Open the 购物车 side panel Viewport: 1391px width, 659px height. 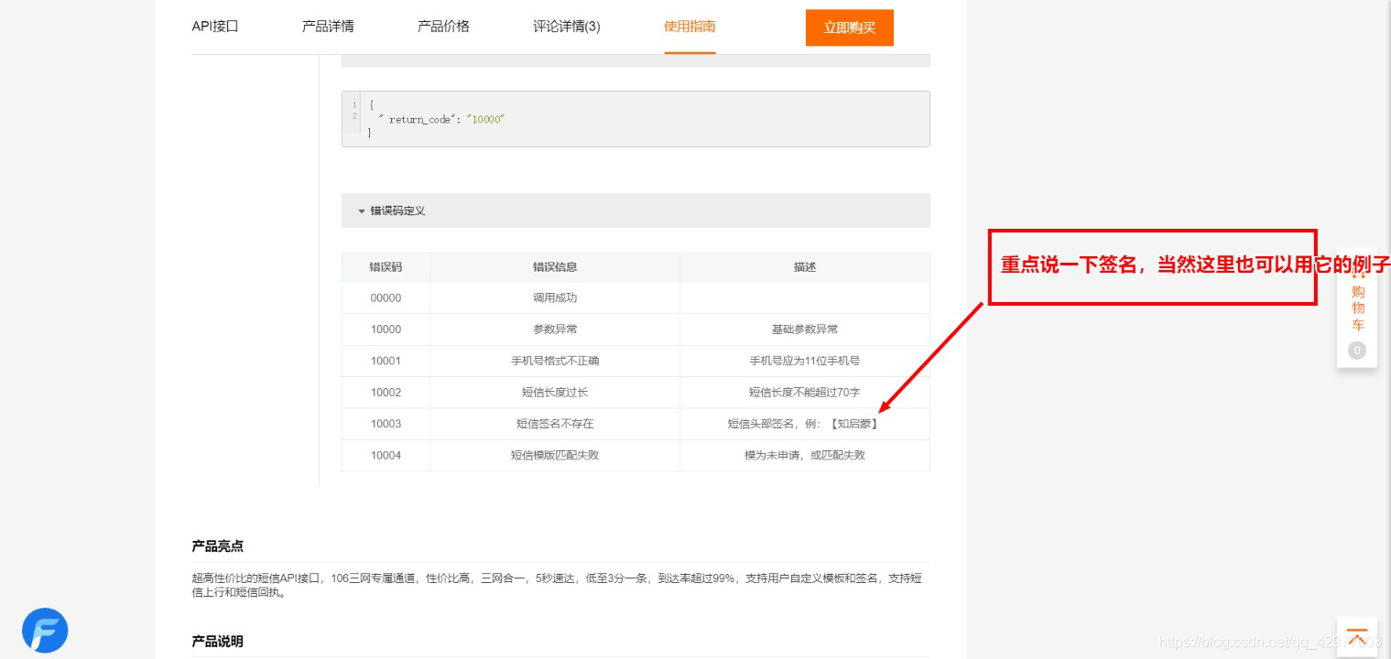point(1357,308)
